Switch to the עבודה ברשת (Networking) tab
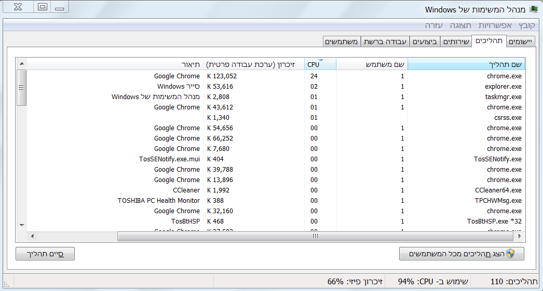Screen dimensions: 543x291 tap(385, 41)
